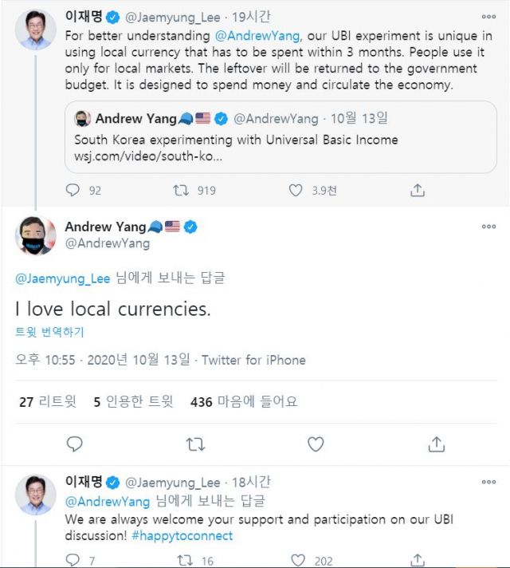The height and width of the screenshot is (568, 510).
Task: Reply to Andrew Yang's local currencies tweet
Action: pos(74,444)
